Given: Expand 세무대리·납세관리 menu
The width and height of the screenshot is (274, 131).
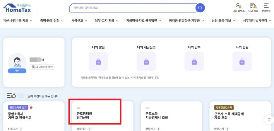Looking at the screenshot, I should [257, 21].
